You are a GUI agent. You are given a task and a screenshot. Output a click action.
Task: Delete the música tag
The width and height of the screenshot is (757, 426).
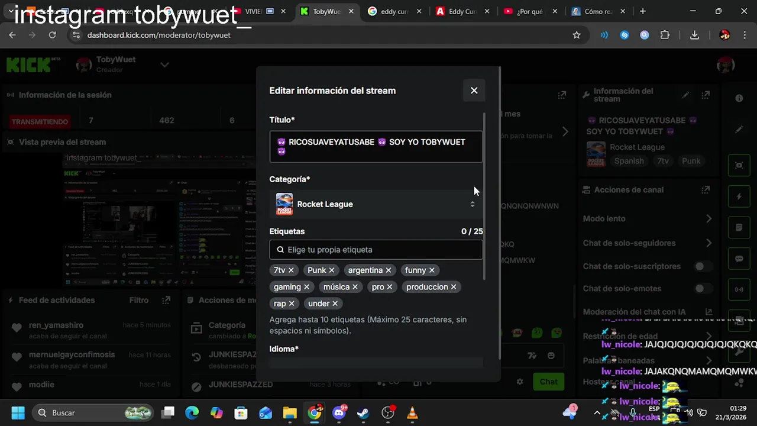355,287
